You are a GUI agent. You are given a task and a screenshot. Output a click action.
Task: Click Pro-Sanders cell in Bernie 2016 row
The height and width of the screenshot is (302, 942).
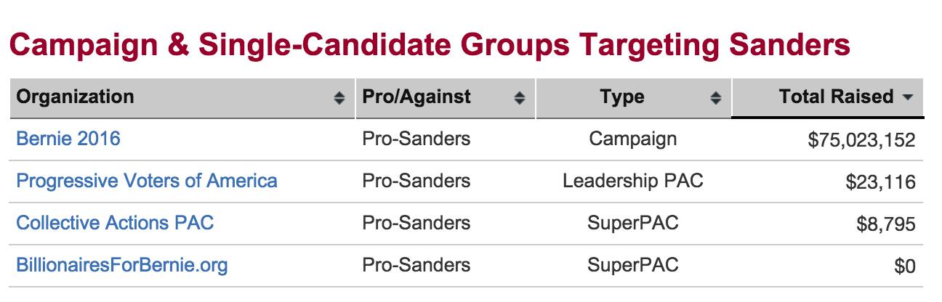[x=416, y=138]
